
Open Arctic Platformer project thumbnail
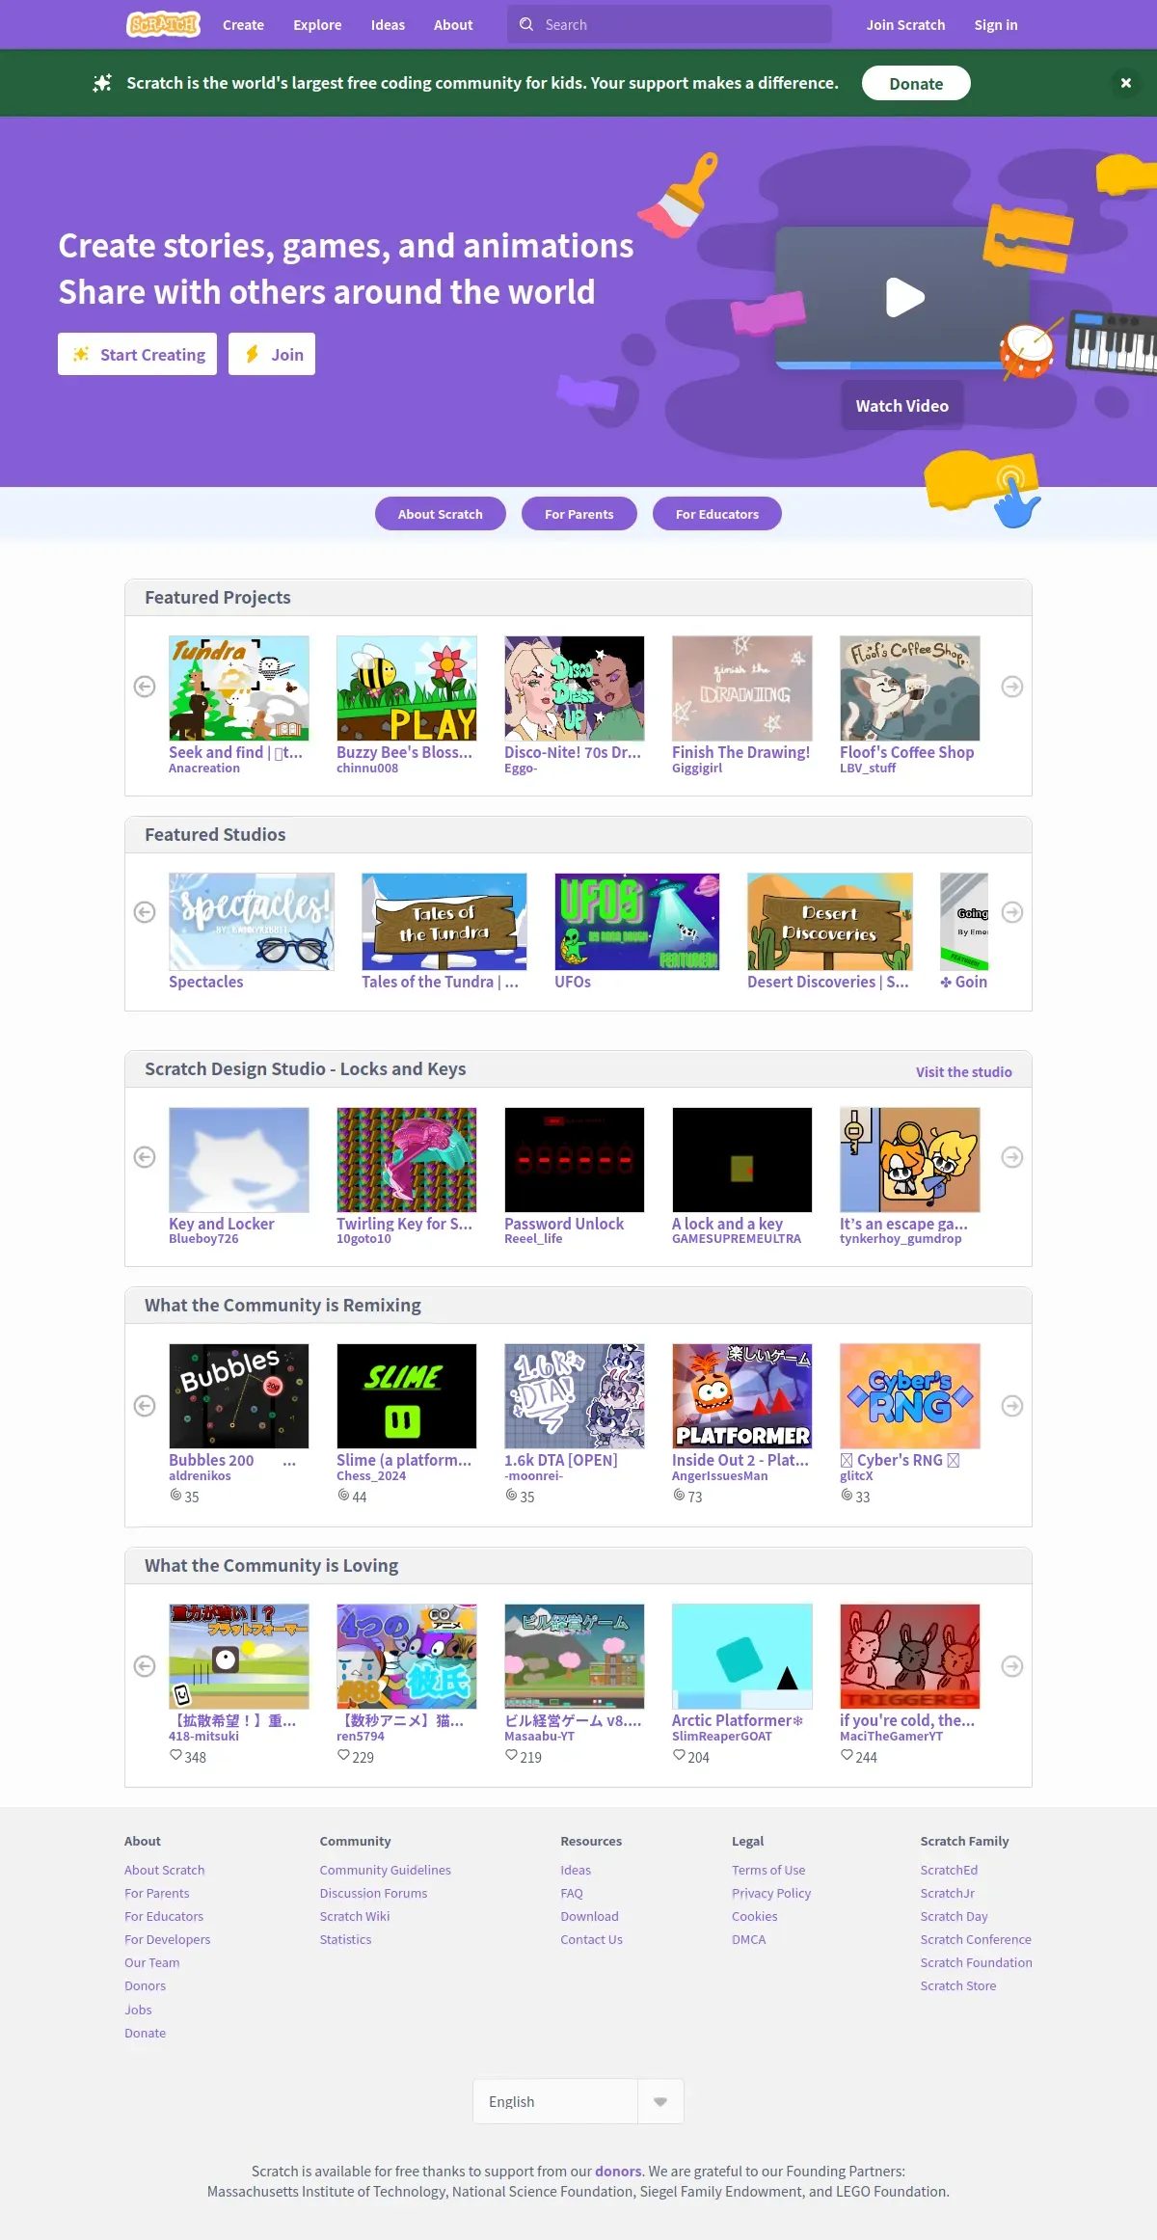(x=742, y=1657)
